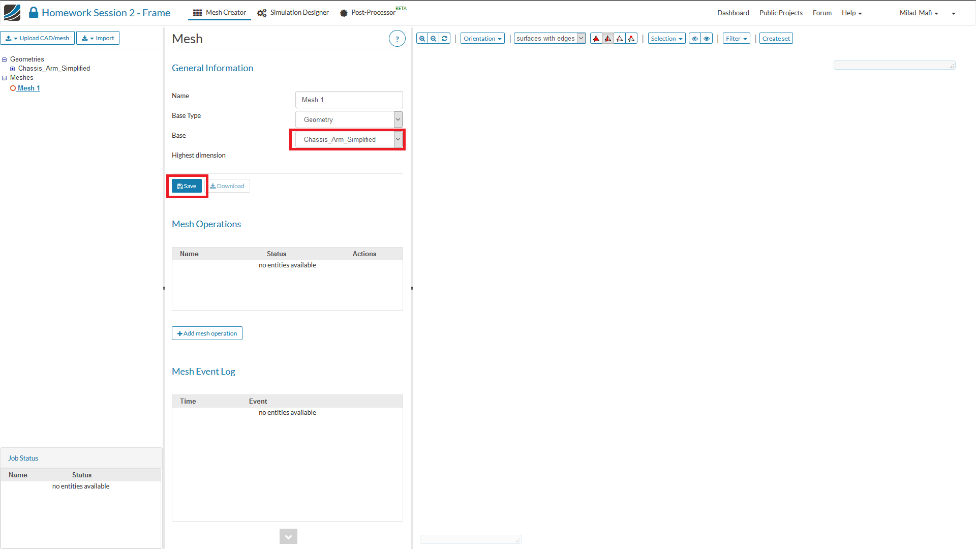
Task: Click the Save button
Action: tap(187, 186)
